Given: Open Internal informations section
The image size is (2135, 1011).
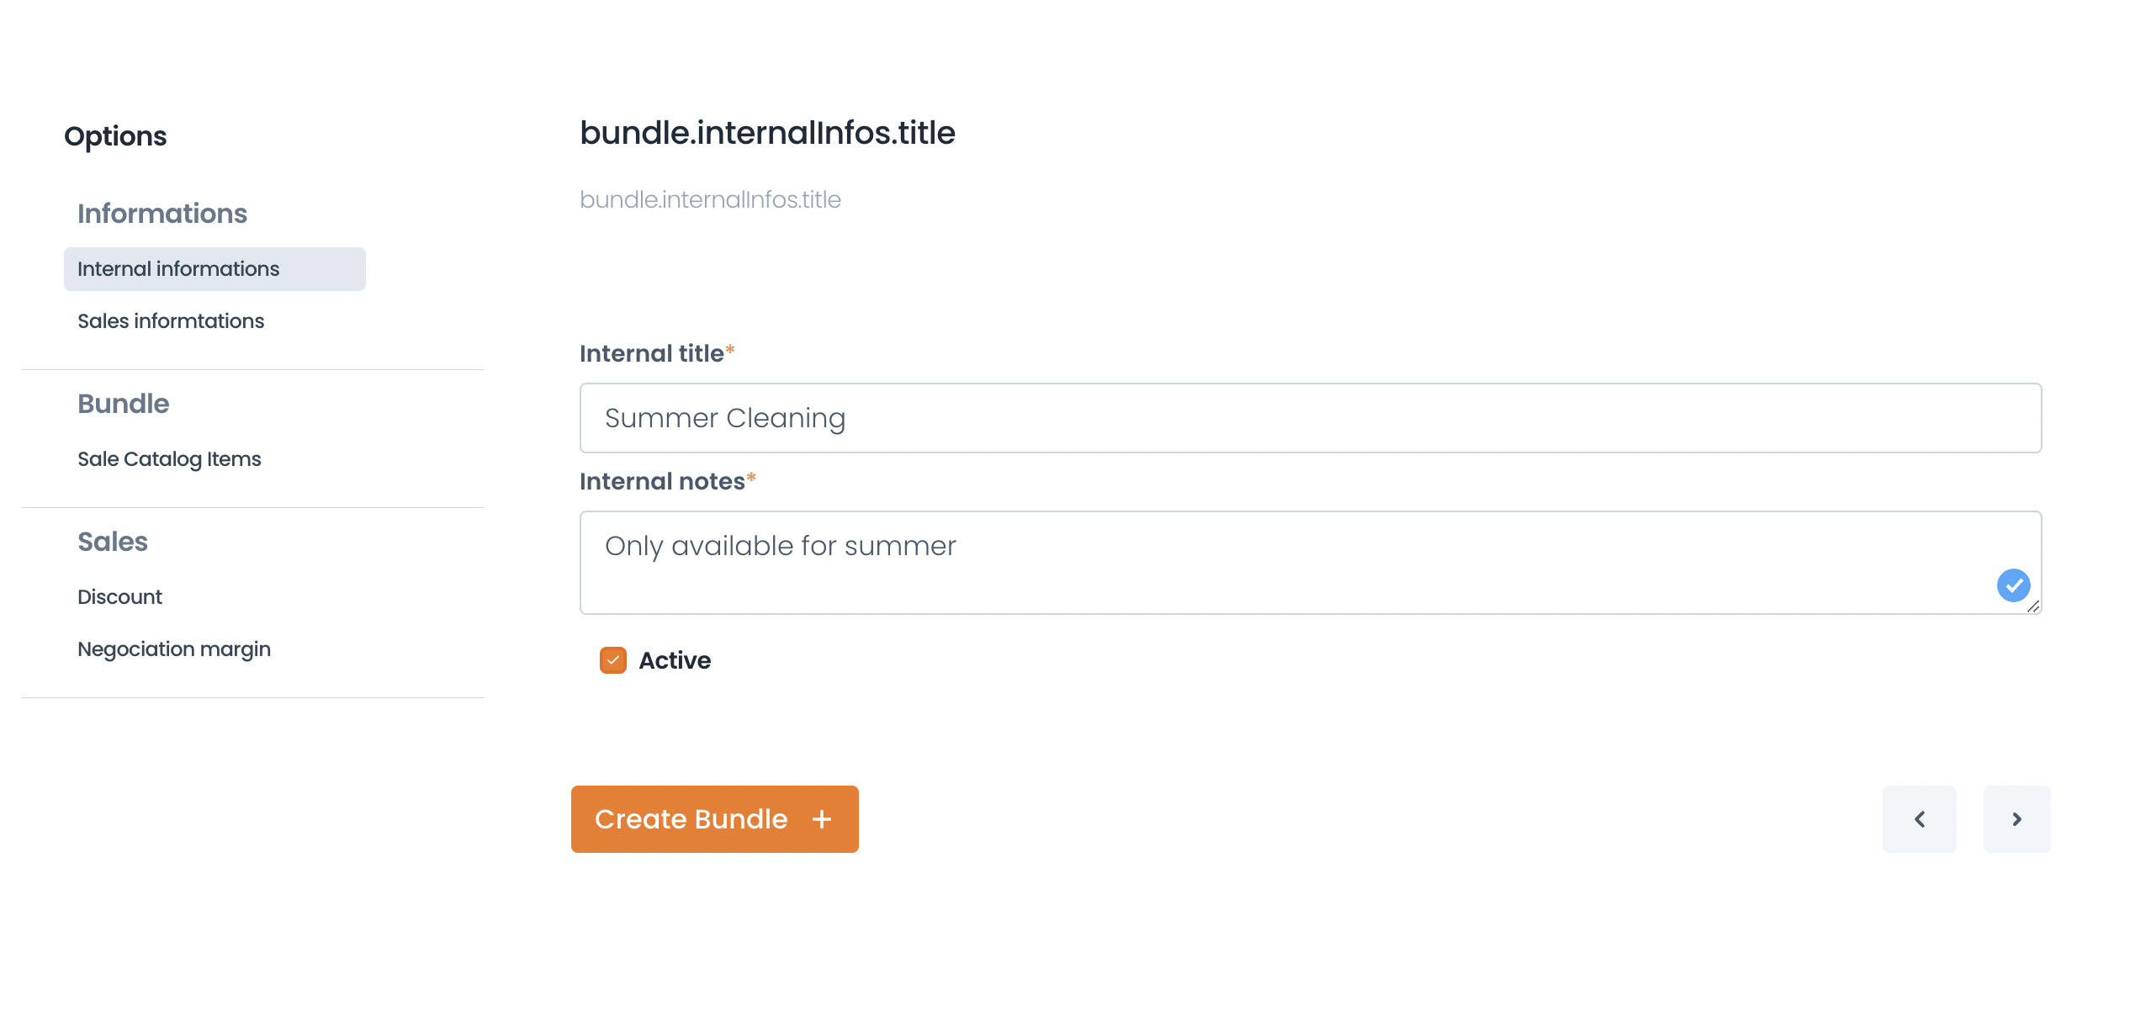Looking at the screenshot, I should (x=215, y=269).
